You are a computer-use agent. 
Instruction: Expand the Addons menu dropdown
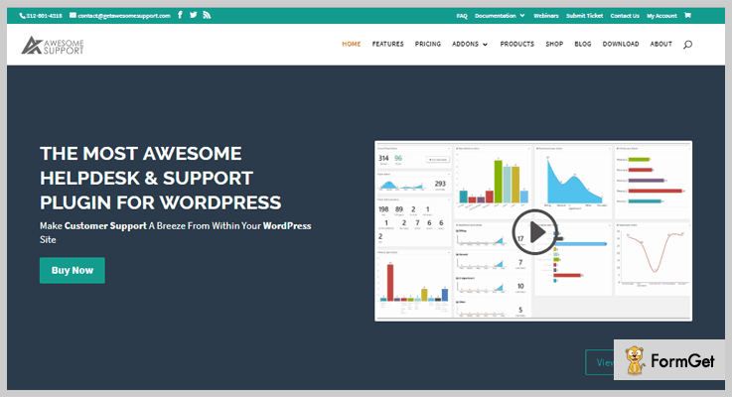tap(470, 44)
